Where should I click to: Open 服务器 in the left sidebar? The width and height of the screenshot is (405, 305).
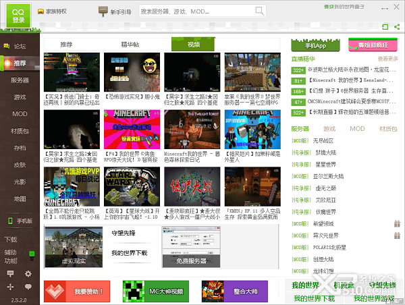(20, 80)
